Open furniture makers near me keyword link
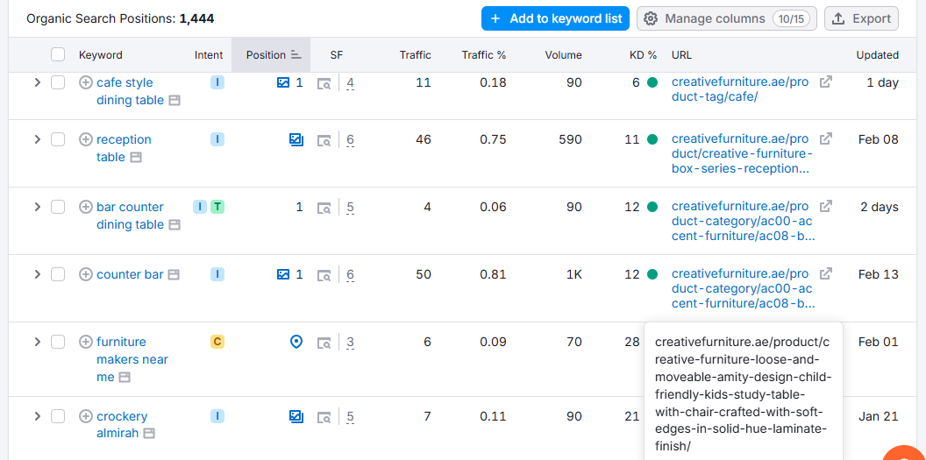This screenshot has height=460, width=926. (132, 359)
